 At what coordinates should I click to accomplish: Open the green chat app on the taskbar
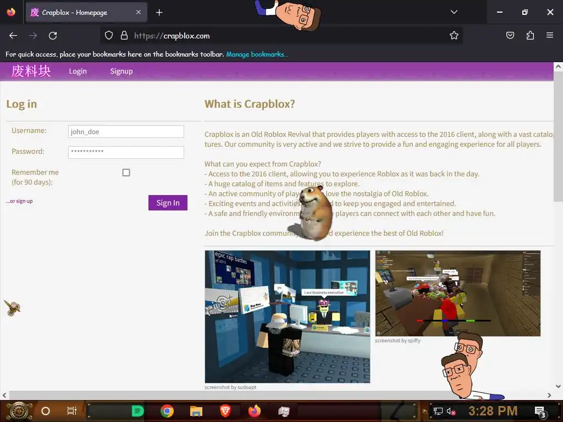tap(137, 411)
